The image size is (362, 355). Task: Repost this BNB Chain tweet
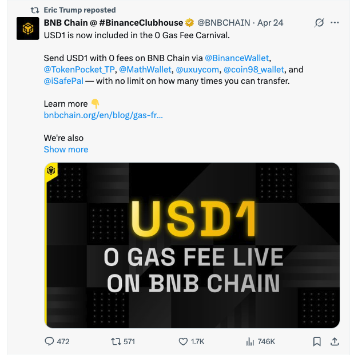pyautogui.click(x=115, y=341)
